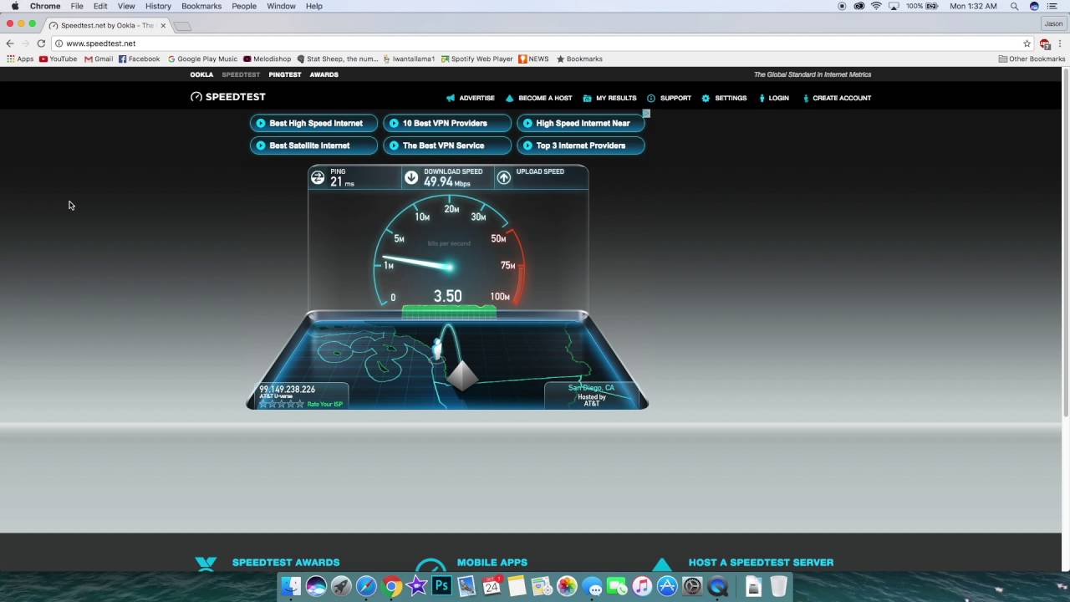
Task: Click 10 Best VPN Providers button
Action: [447, 123]
